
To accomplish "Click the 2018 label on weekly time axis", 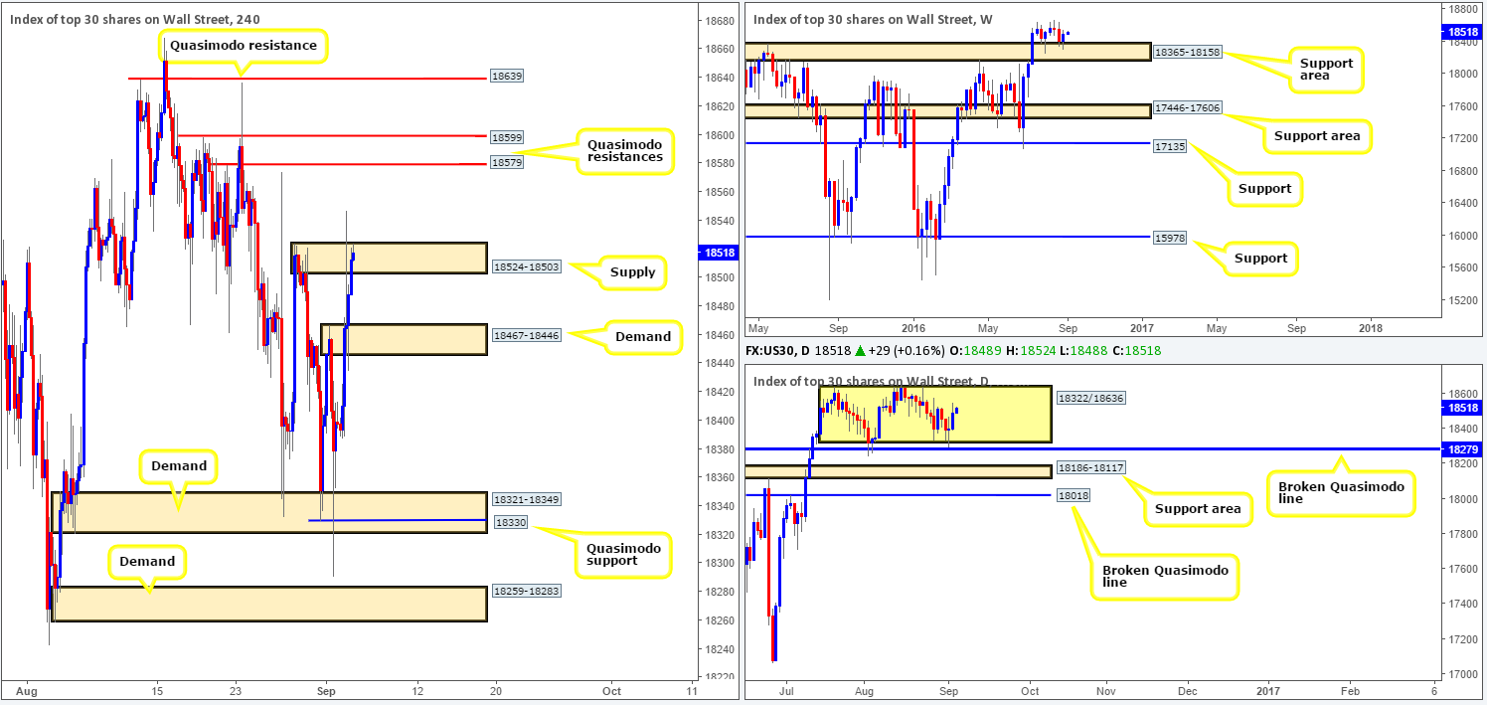I will click(x=1371, y=327).
